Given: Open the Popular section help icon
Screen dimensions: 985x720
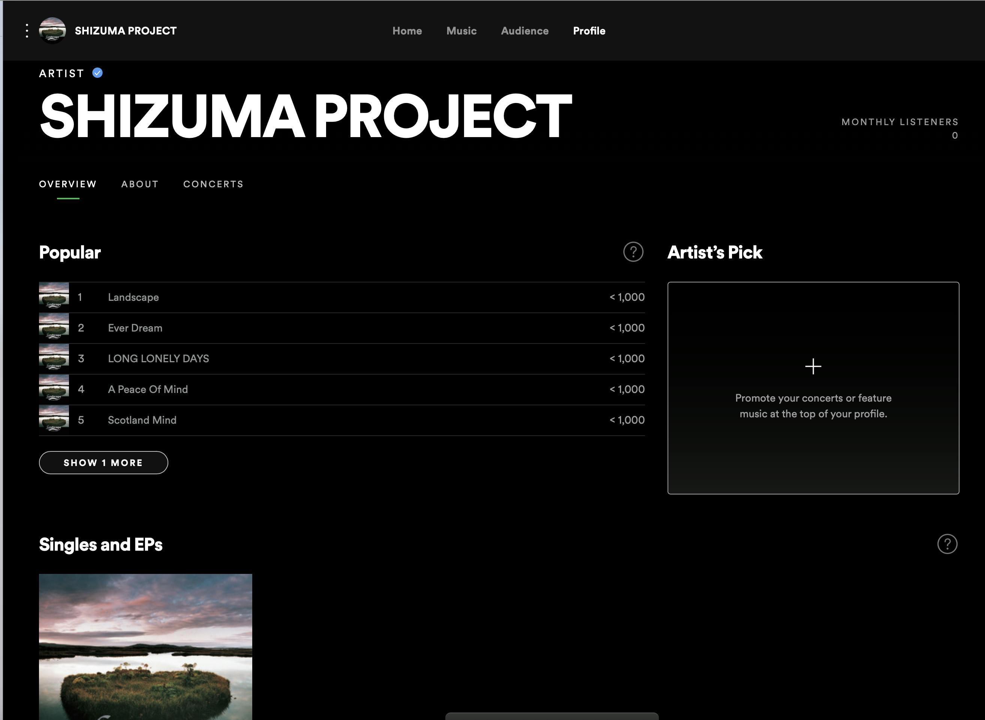Looking at the screenshot, I should pyautogui.click(x=633, y=252).
